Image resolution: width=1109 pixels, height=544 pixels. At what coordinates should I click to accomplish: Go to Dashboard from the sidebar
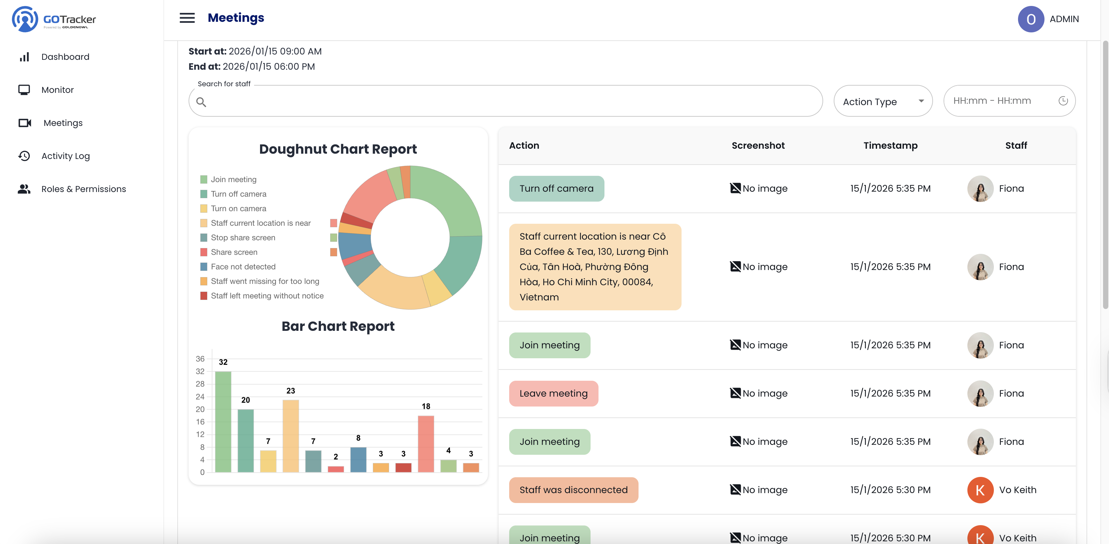click(x=65, y=56)
